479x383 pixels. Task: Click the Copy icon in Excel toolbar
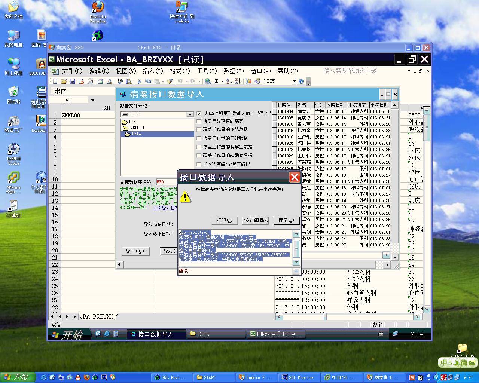[148, 81]
